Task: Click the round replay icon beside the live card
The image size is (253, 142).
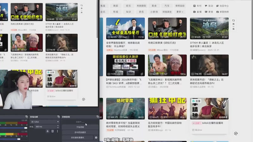Action: tap(236, 133)
